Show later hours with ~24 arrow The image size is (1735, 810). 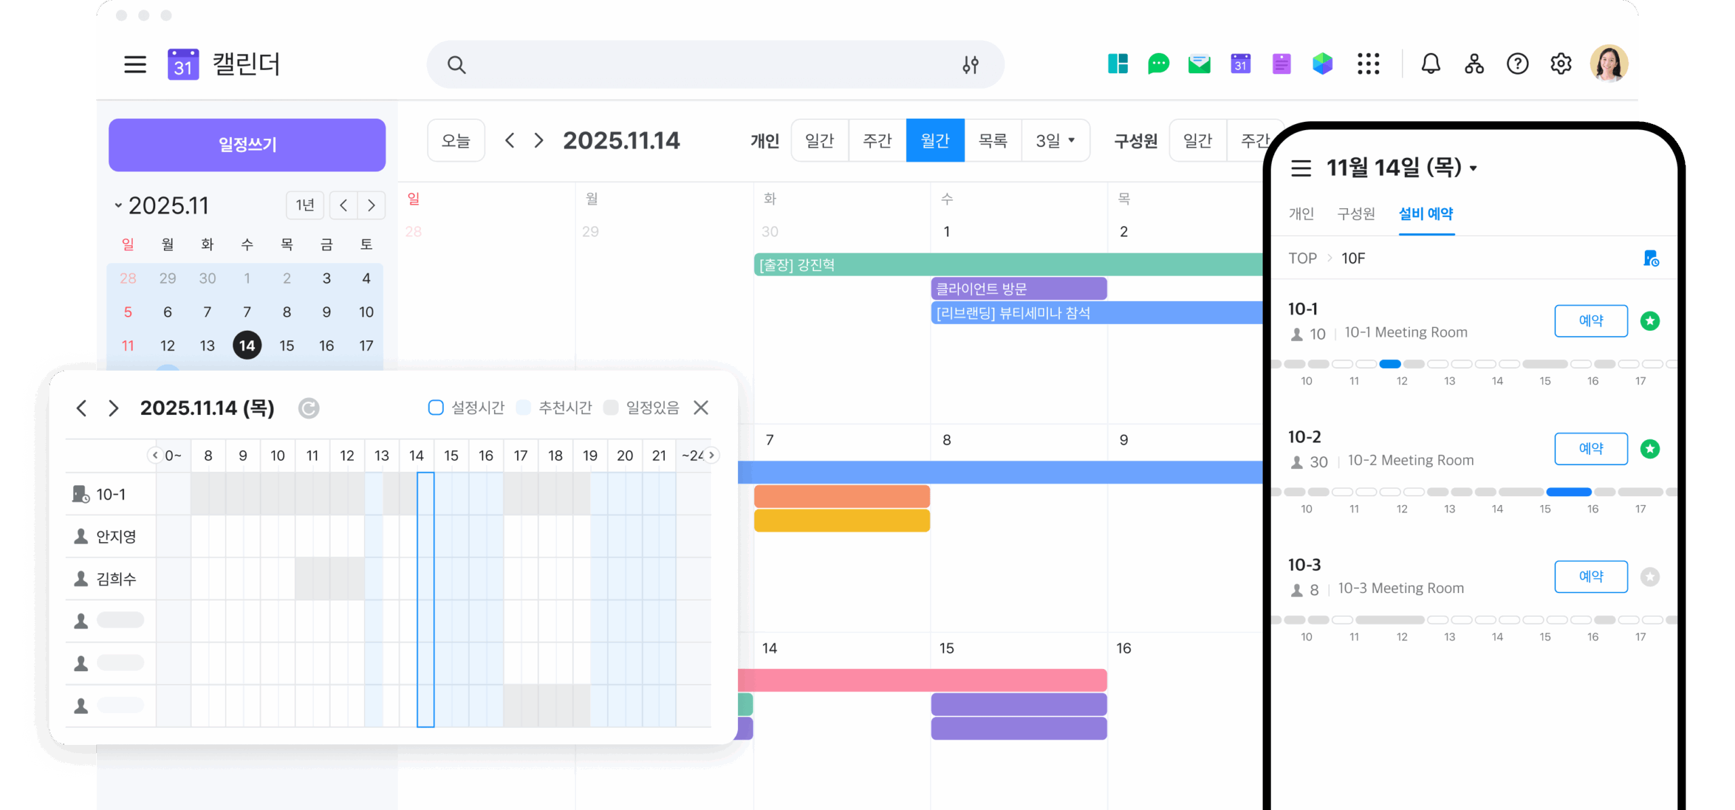(x=711, y=455)
